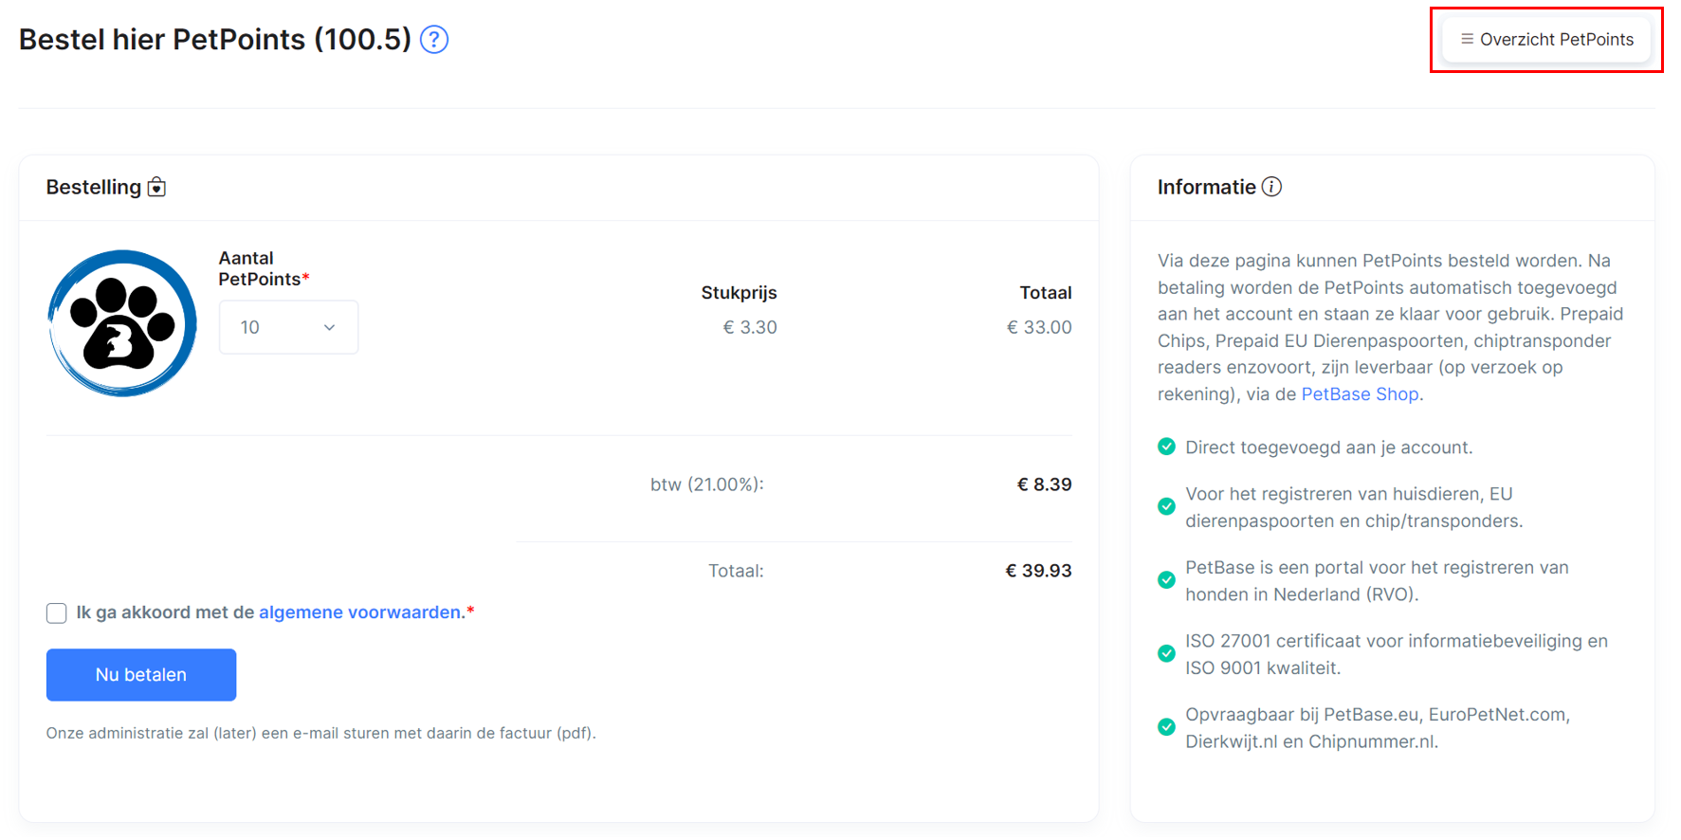Viewport: 1681px width, 840px height.
Task: Click the checkmark icon beside 'Voor het registreren van huisdieren'
Action: [1167, 506]
